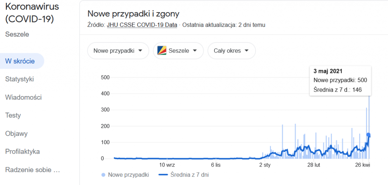Open the Cały okres time range dropdown
388x185 pixels.
pos(231,51)
